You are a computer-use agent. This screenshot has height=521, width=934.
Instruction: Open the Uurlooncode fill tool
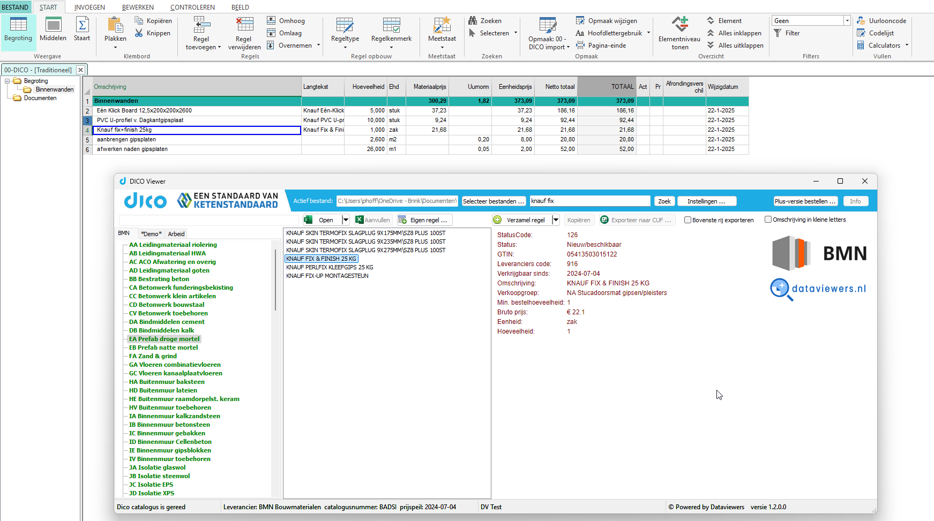pos(881,20)
